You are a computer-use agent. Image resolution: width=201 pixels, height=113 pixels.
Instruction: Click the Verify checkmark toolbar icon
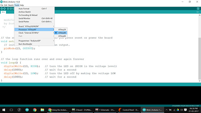click(2, 8)
